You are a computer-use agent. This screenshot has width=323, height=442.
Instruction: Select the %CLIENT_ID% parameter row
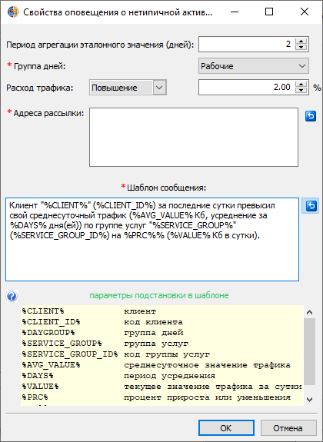tap(162, 322)
